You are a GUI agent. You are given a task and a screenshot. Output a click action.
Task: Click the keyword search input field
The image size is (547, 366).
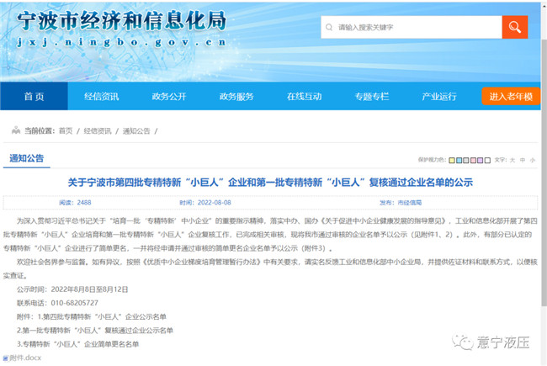412,27
